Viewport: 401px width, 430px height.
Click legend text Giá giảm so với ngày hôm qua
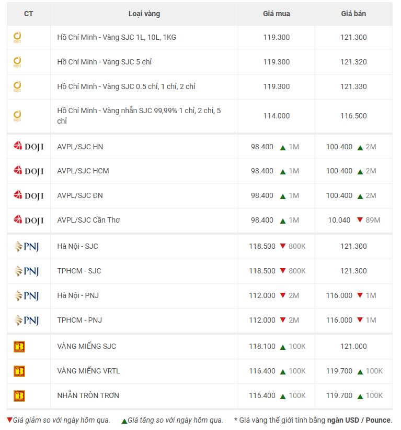tap(62, 420)
